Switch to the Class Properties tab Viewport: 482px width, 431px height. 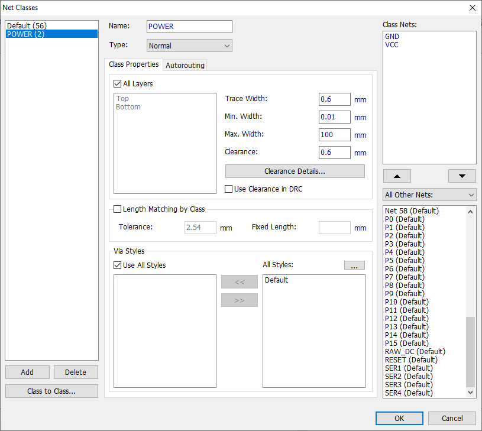(x=134, y=64)
